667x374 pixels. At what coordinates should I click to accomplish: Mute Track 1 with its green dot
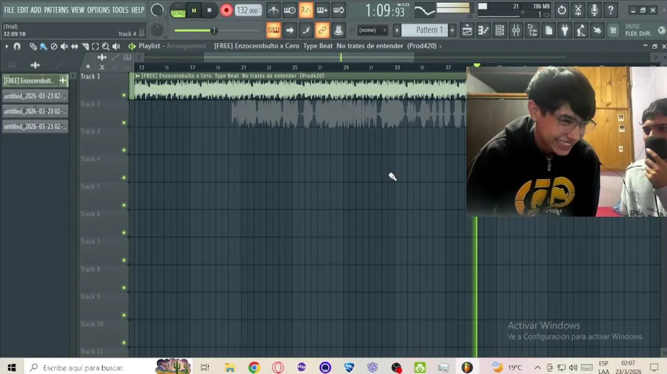124,95
